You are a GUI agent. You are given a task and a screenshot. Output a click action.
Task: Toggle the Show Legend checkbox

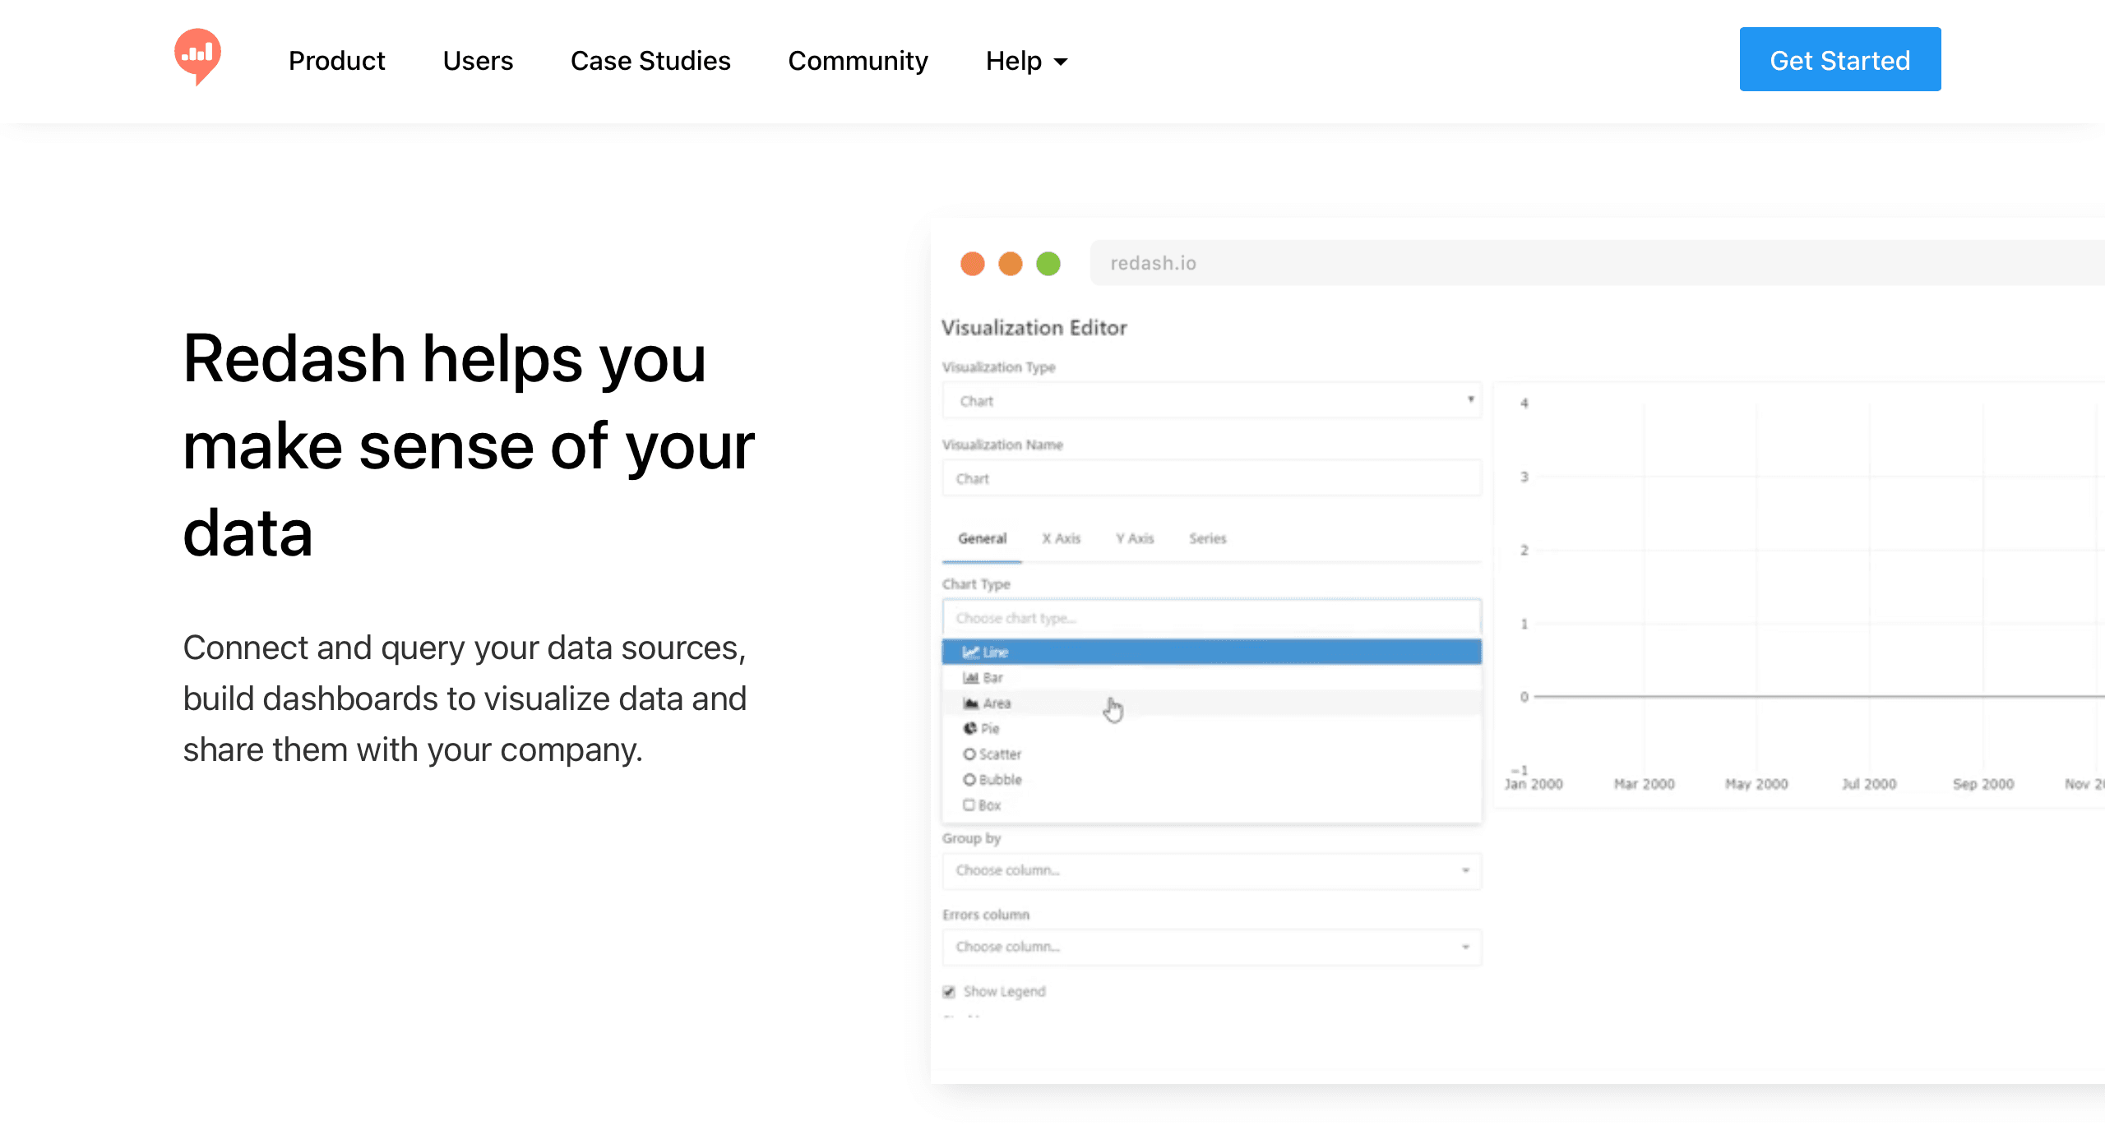pyautogui.click(x=949, y=991)
